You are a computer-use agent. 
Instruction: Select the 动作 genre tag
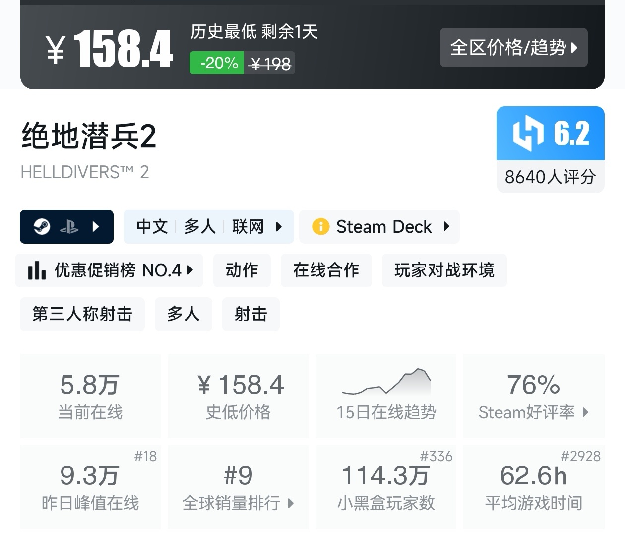pos(242,270)
